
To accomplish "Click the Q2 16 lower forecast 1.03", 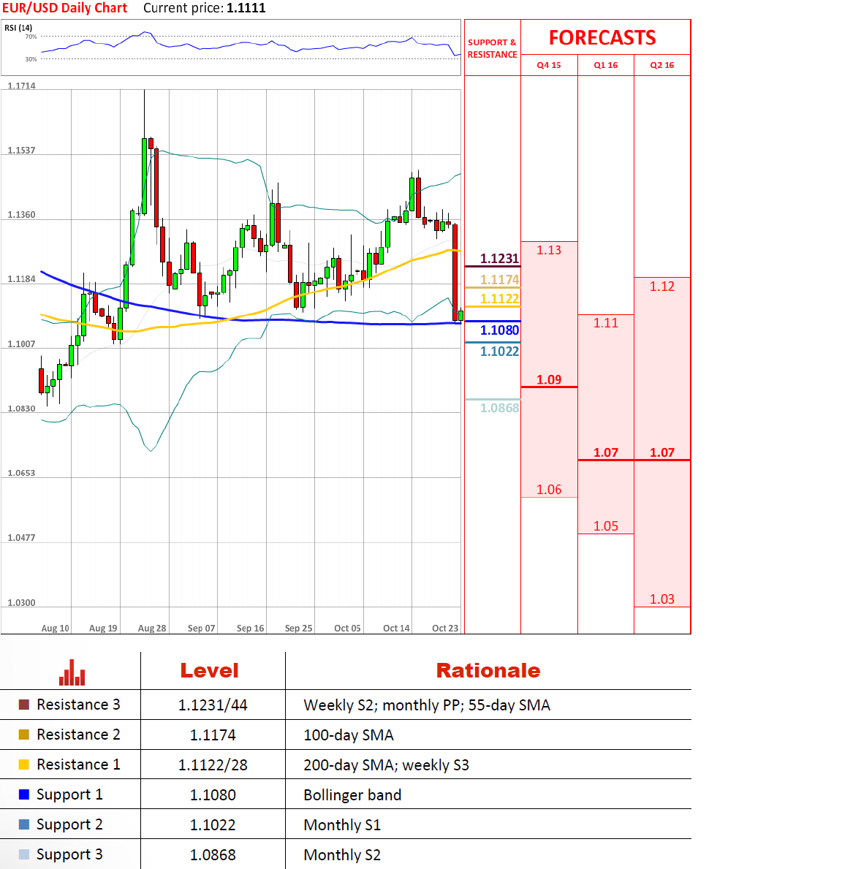I will [x=662, y=599].
